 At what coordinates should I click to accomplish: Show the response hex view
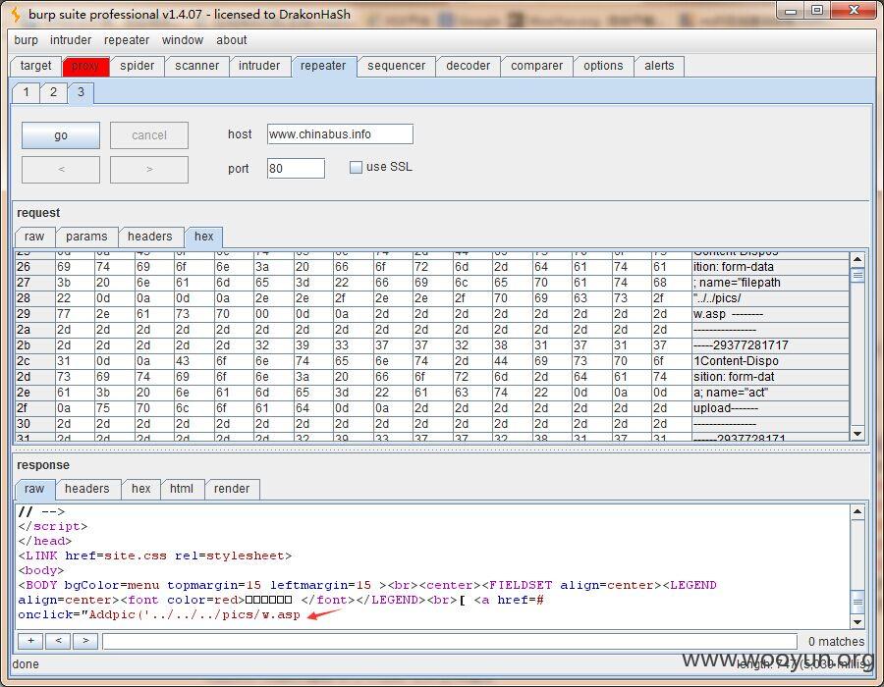tap(140, 489)
